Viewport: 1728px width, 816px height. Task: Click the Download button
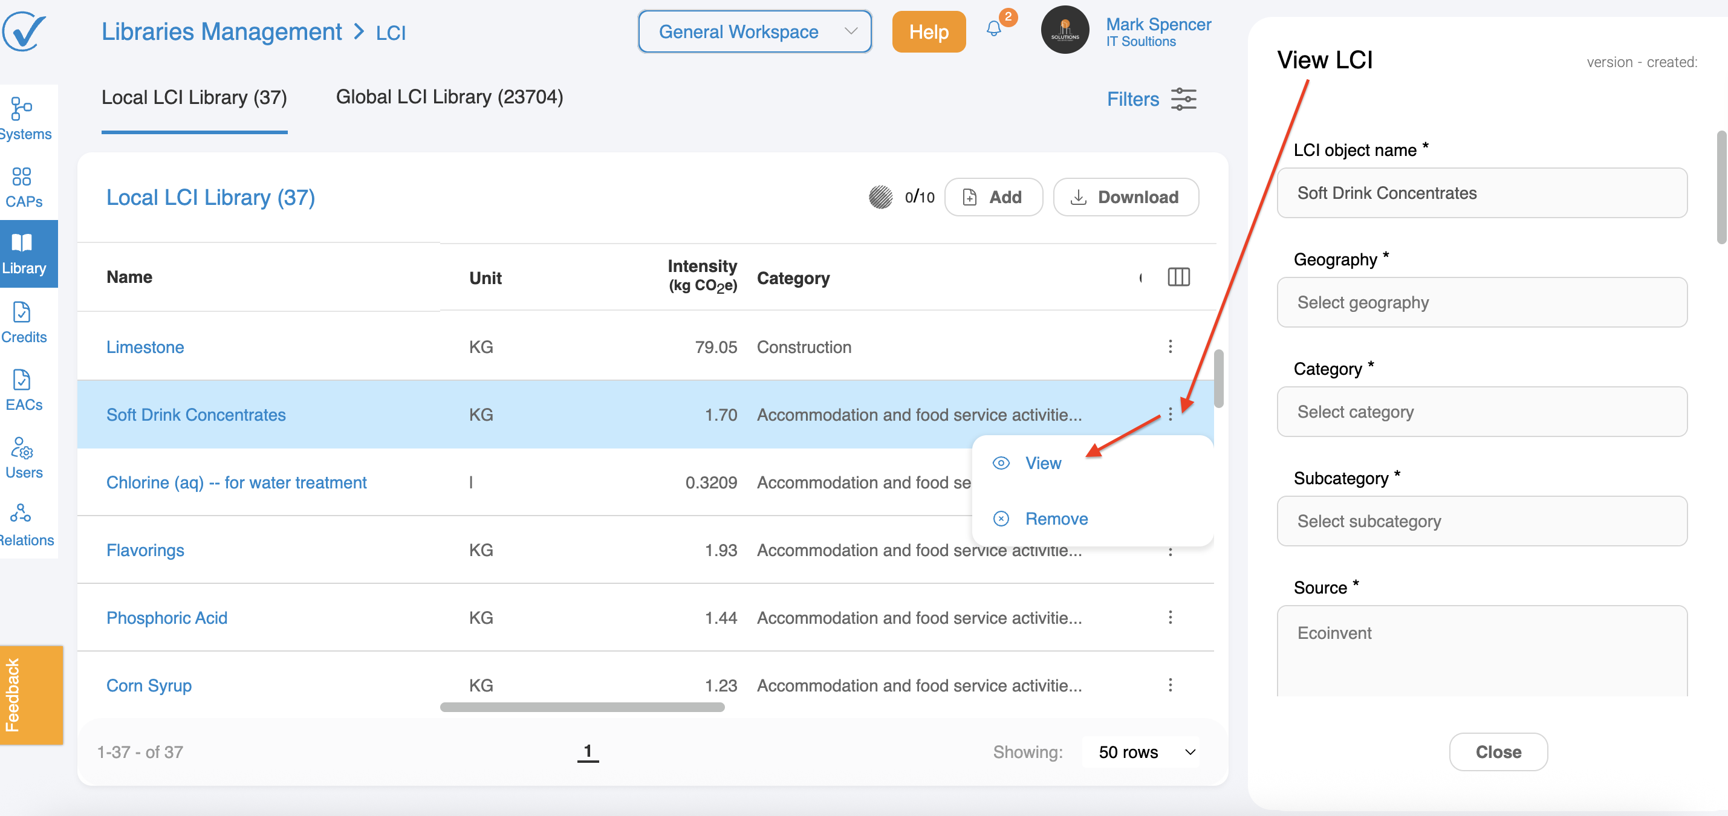(1126, 197)
